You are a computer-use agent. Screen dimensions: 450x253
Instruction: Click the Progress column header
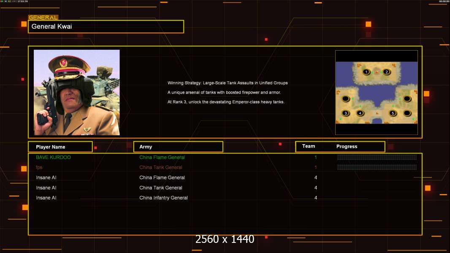347,146
